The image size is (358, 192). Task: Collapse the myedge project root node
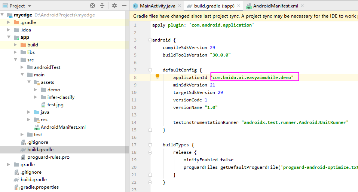tap(2, 15)
